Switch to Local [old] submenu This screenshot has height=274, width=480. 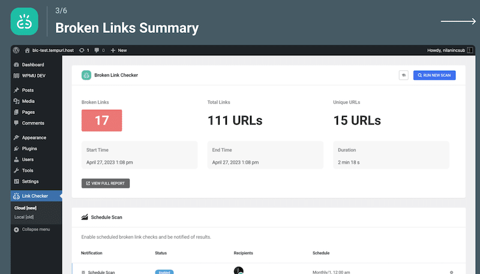24,217
